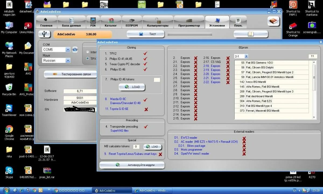Click Тестирование связи button
The height and width of the screenshot is (194, 323).
pyautogui.click(x=71, y=74)
